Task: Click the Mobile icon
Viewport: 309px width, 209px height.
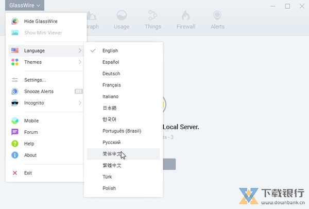Action: pos(15,120)
